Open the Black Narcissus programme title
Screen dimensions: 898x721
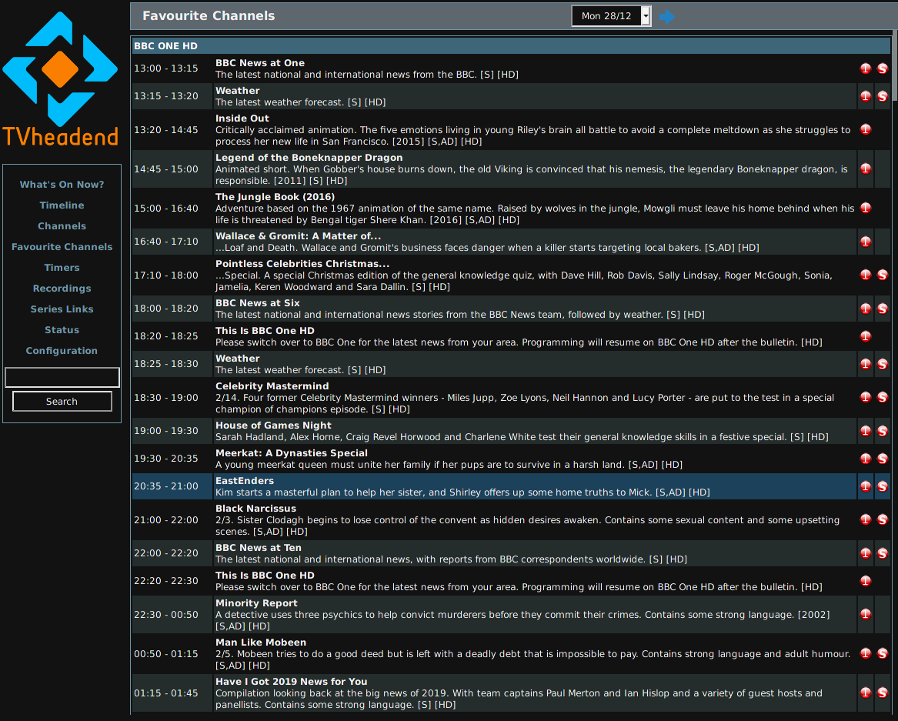[255, 509]
